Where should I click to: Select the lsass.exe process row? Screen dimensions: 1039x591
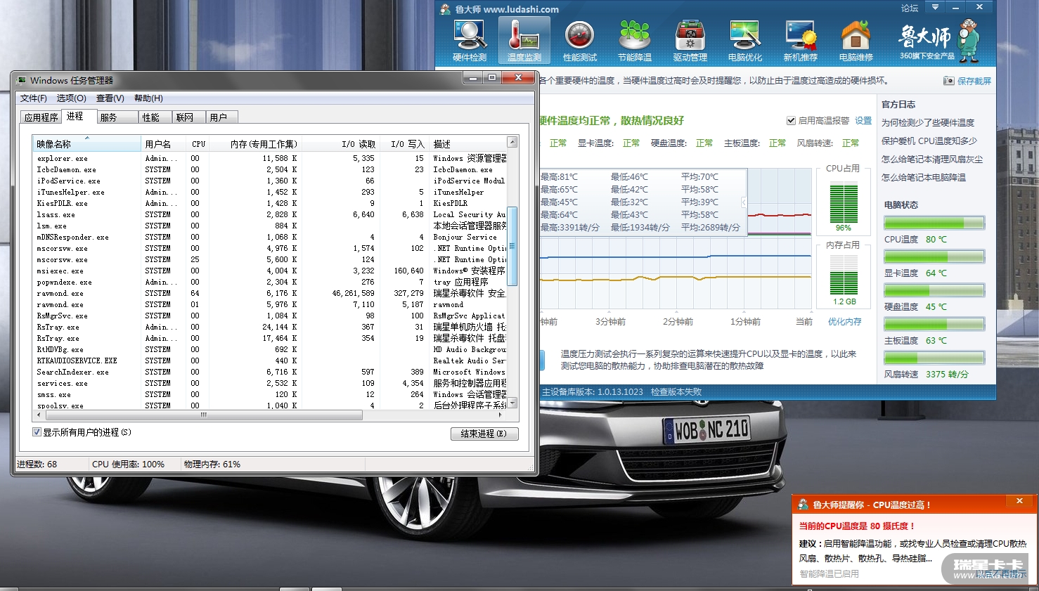pyautogui.click(x=270, y=214)
